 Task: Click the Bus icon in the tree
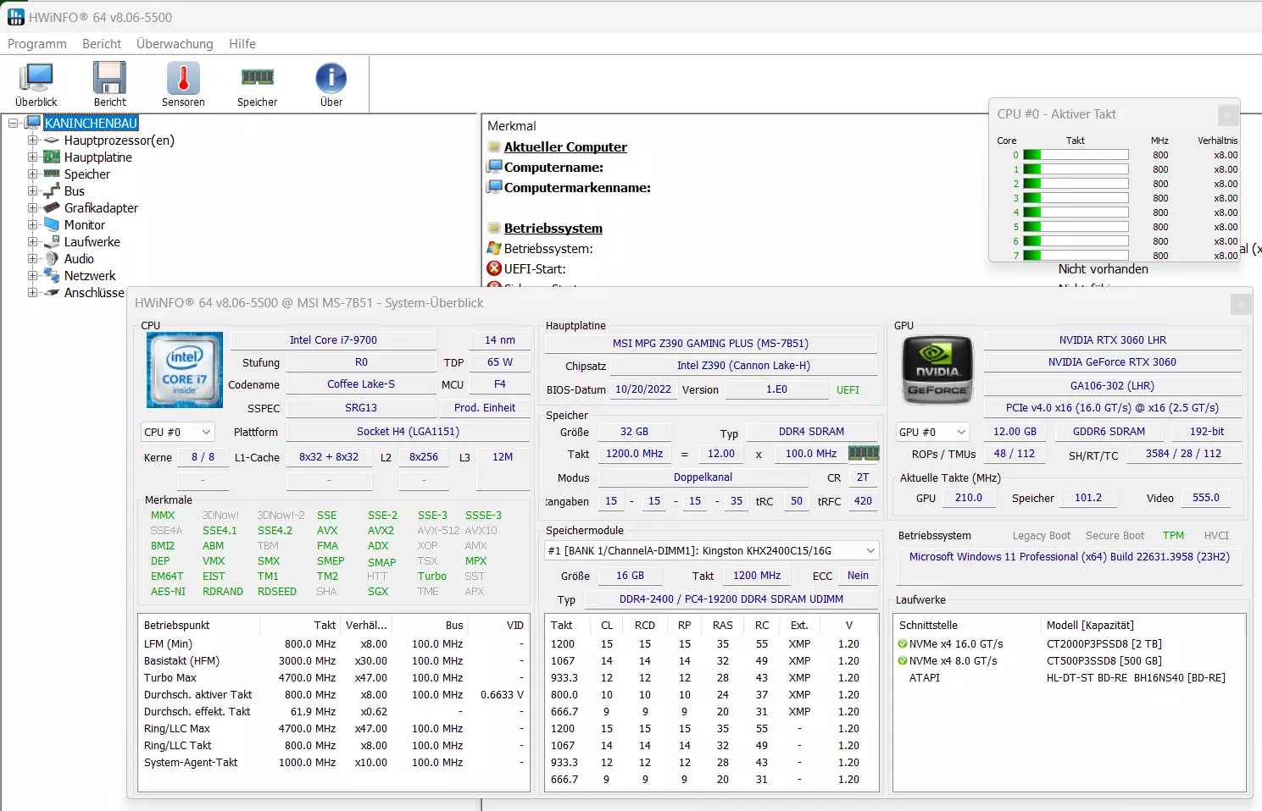52,191
